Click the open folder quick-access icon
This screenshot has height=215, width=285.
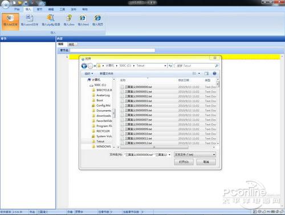point(20,3)
